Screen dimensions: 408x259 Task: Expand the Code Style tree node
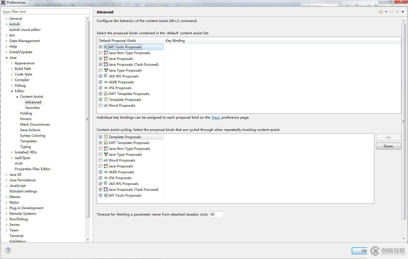tap(12, 74)
